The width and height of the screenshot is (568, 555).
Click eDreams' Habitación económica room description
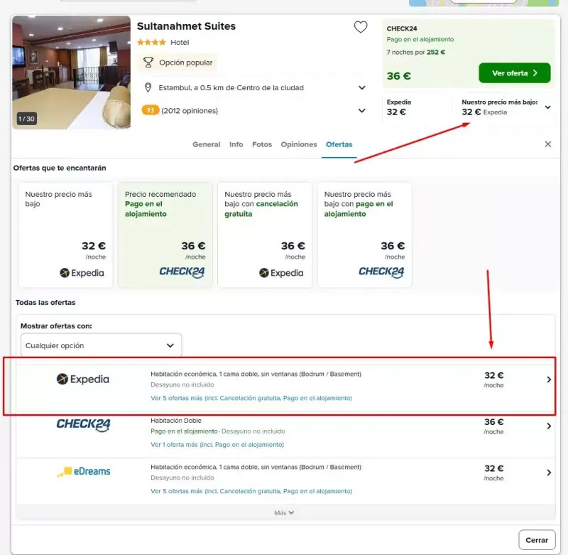click(x=256, y=467)
